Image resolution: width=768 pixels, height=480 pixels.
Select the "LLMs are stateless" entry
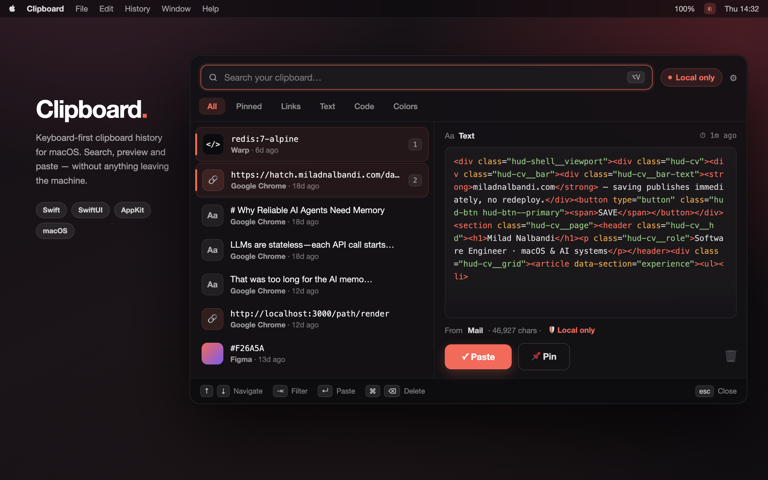312,250
